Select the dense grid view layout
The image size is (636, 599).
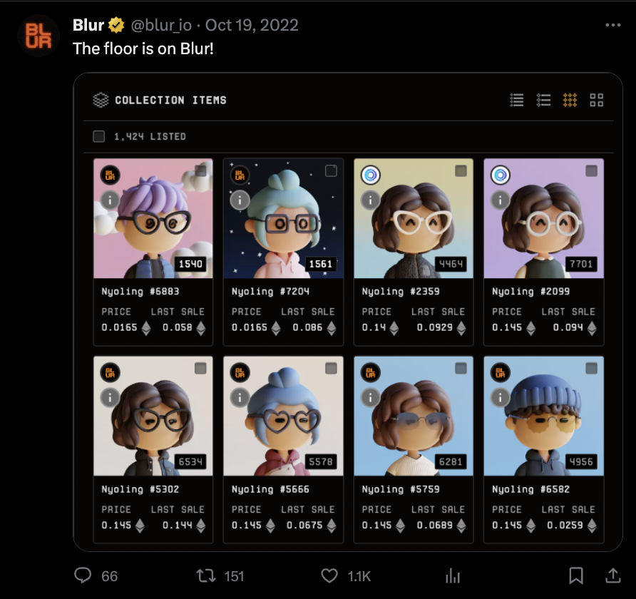[570, 100]
